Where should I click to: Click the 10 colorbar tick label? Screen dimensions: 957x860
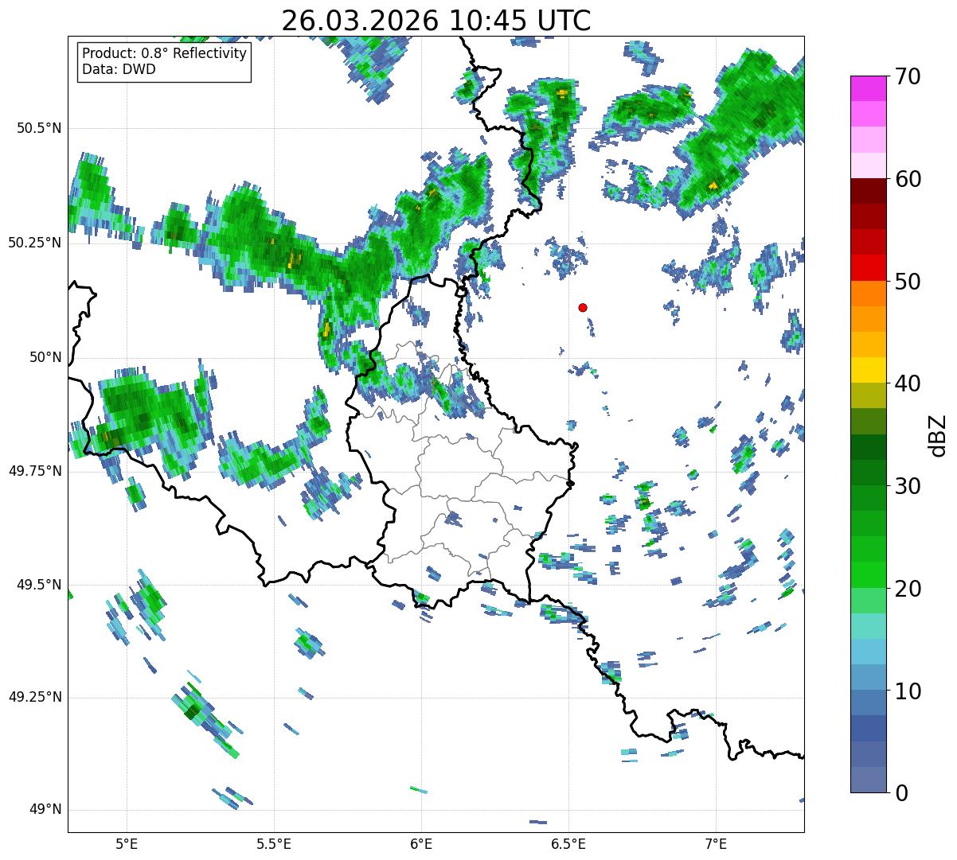pos(908,691)
